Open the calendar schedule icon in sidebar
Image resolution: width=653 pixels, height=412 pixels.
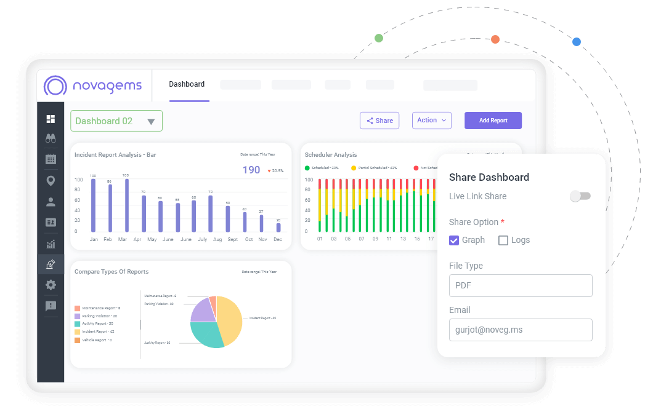tap(51, 159)
